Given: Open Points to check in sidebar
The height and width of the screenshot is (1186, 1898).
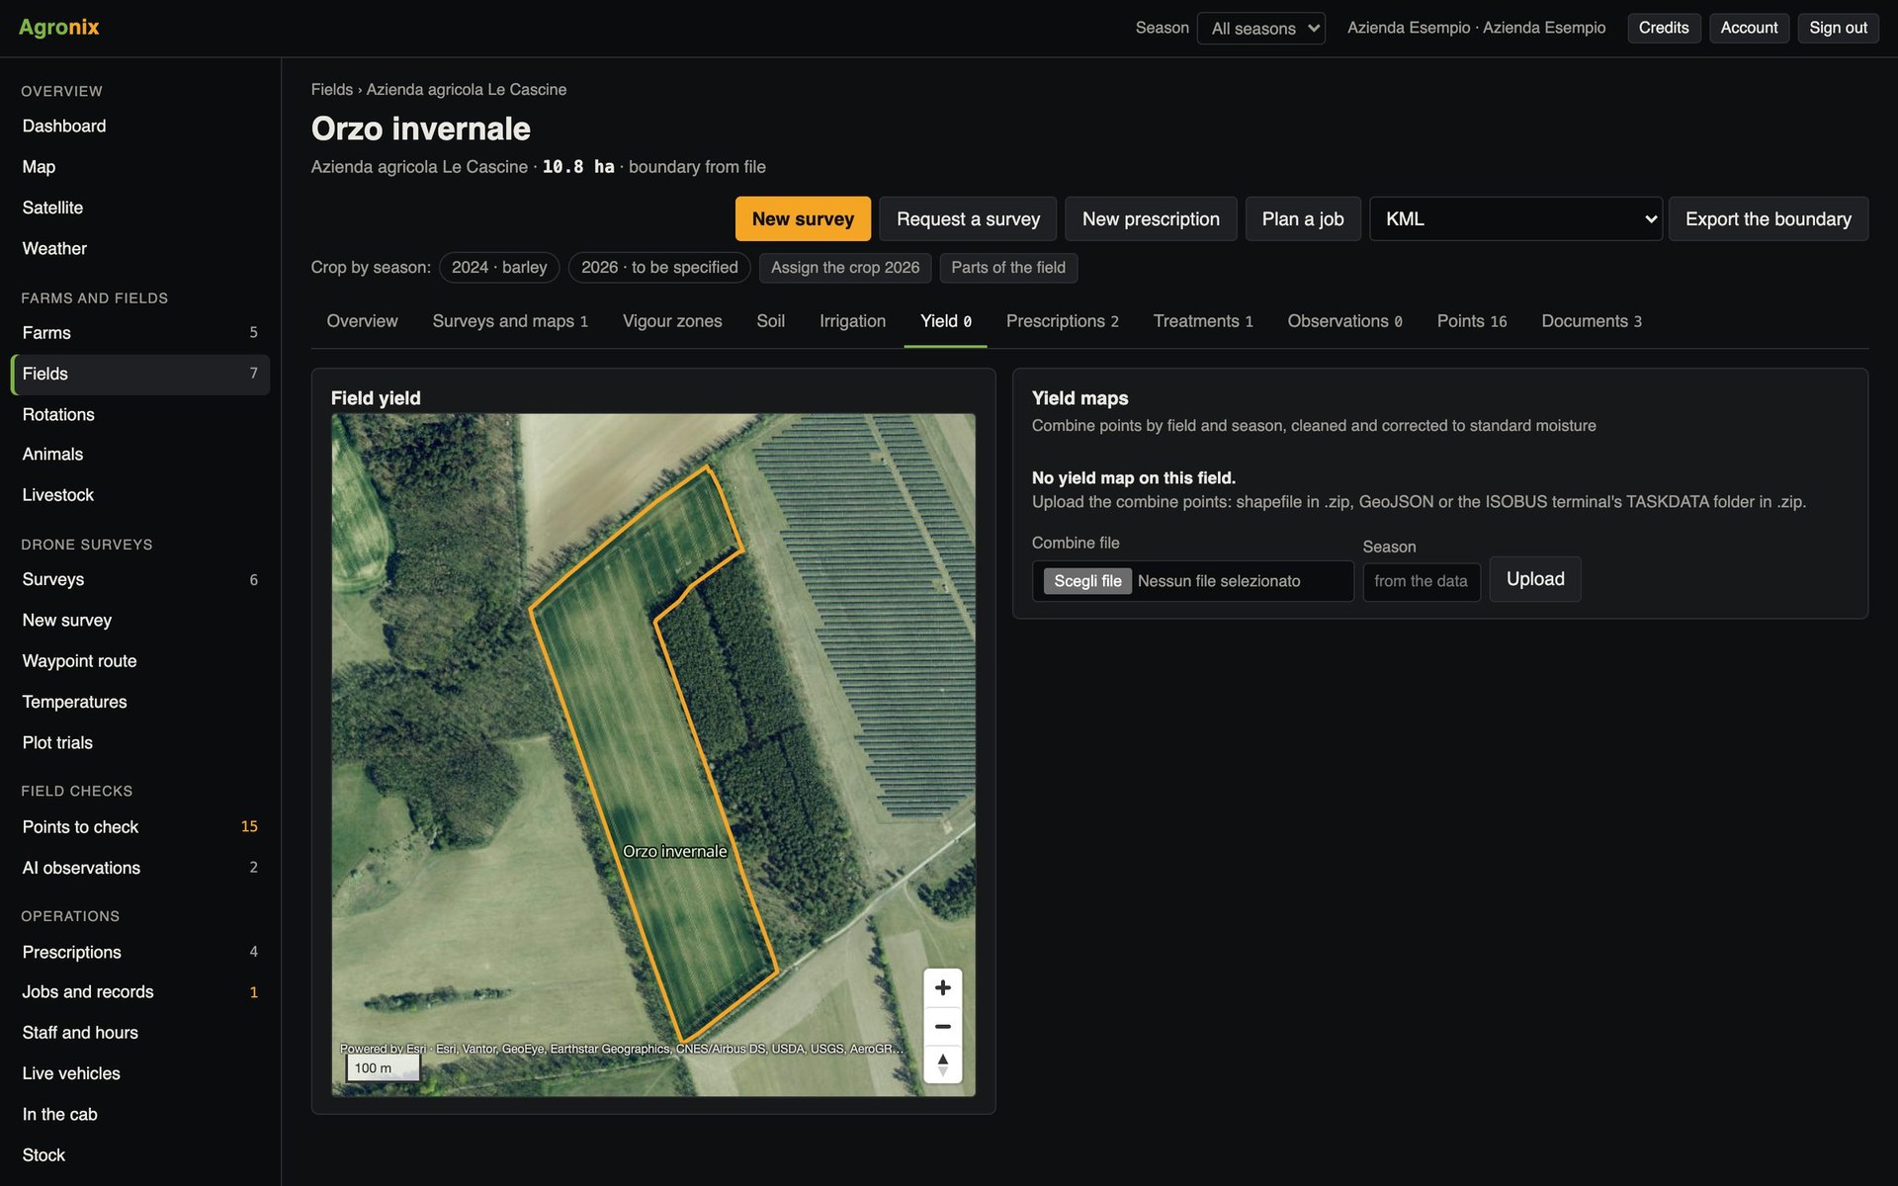Looking at the screenshot, I should pos(140,827).
